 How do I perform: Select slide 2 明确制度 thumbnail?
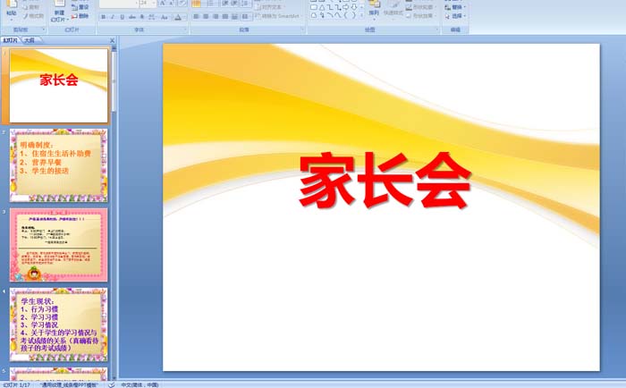59,165
